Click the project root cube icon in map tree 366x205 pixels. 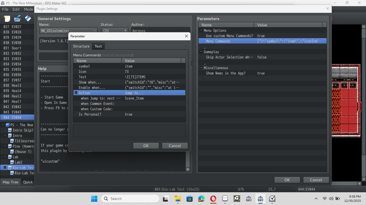(x=8, y=125)
